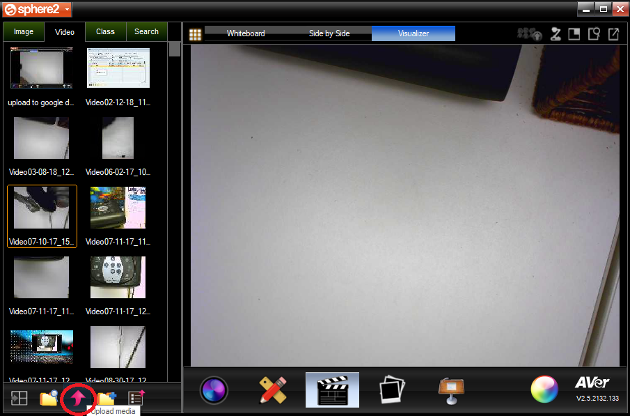Switch to Side by Side view
The width and height of the screenshot is (630, 416).
[x=329, y=33]
